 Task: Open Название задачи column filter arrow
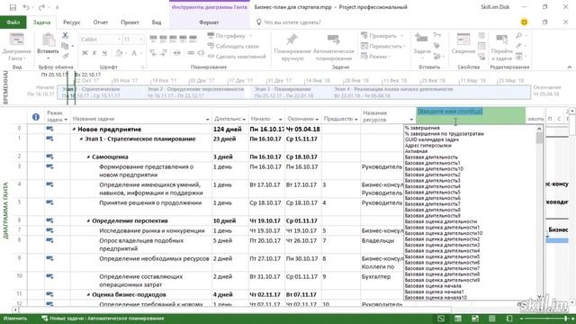coord(207,120)
